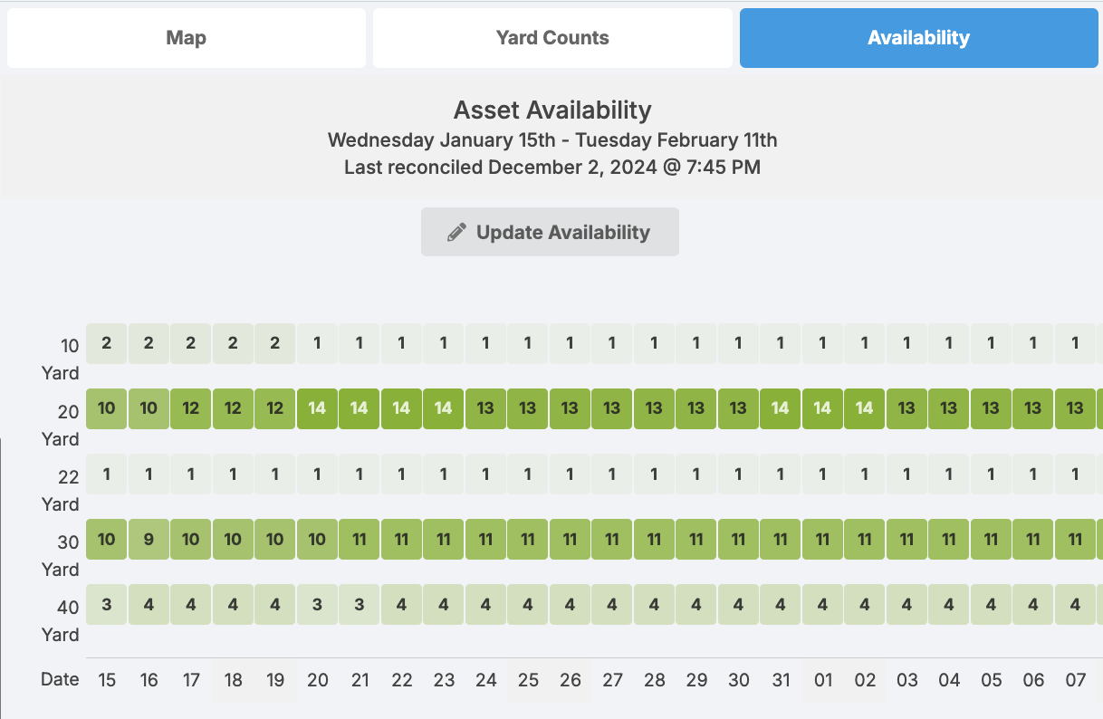
Task: Click date 25 in the date row
Action: tap(528, 680)
